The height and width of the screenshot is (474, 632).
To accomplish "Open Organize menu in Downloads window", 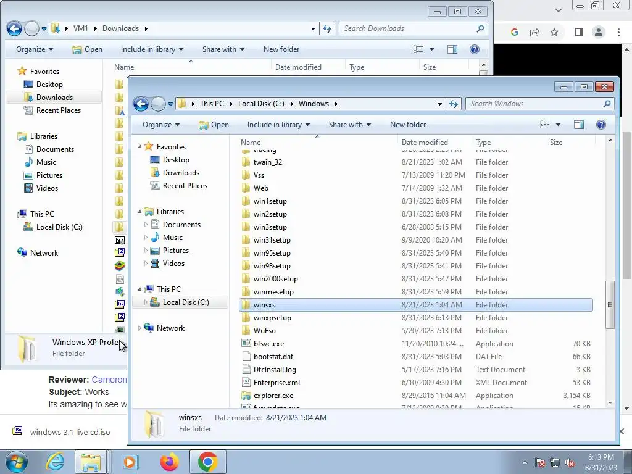I will 35,49.
